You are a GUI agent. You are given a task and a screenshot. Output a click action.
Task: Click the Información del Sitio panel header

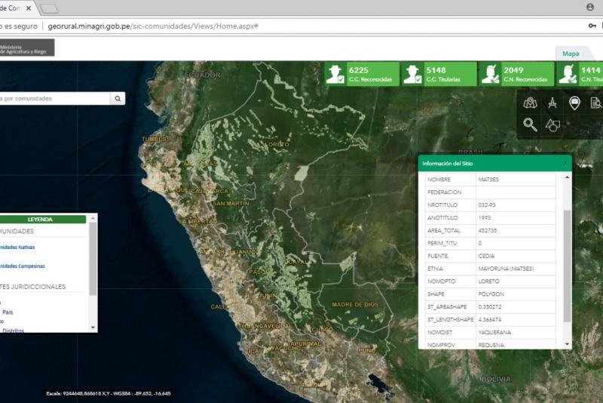tap(495, 163)
